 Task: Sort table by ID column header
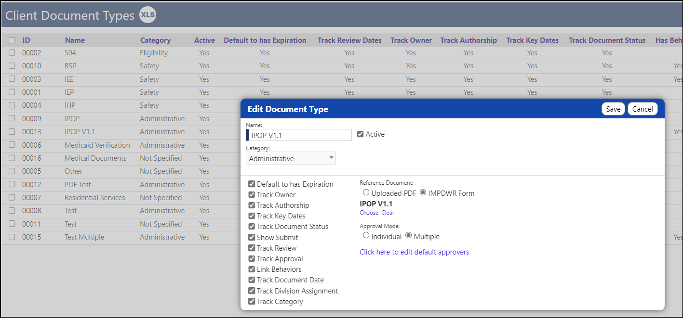click(27, 40)
